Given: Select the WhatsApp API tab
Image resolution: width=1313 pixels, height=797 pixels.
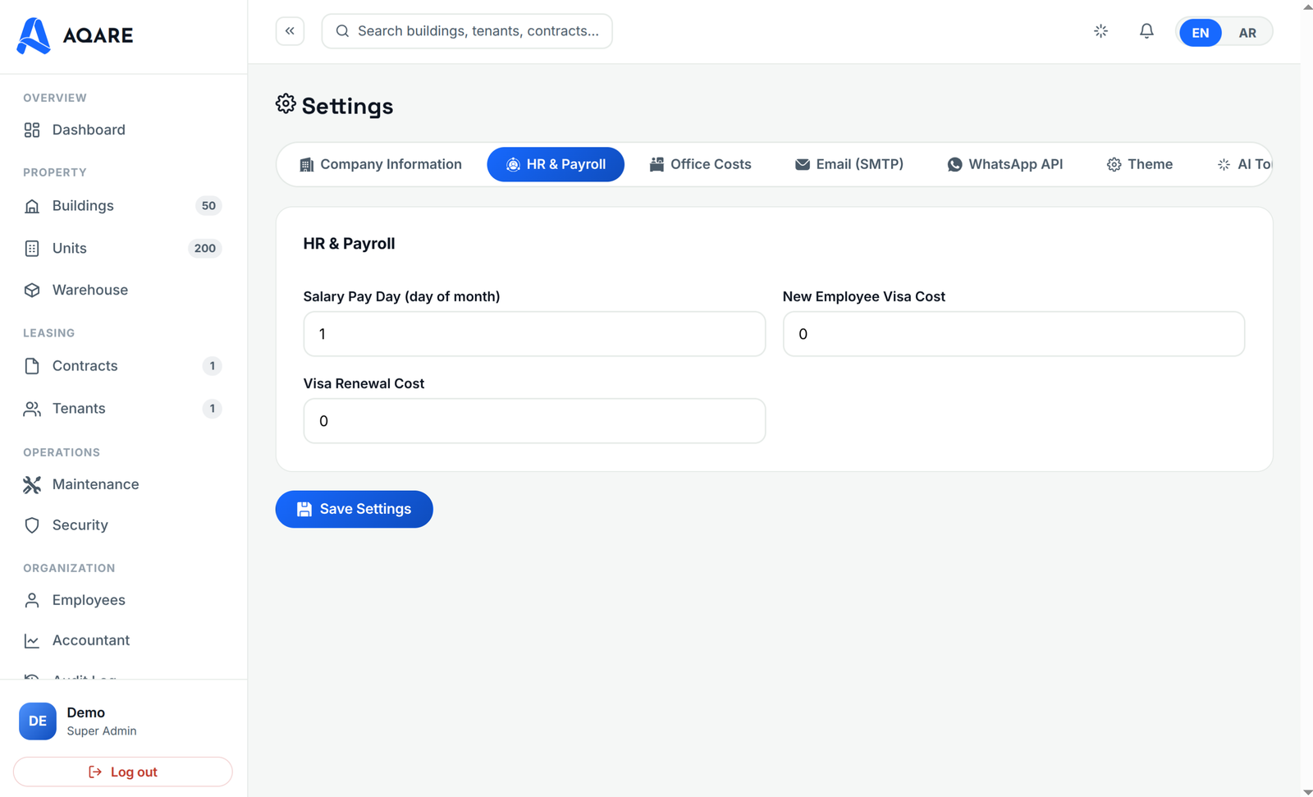Looking at the screenshot, I should coord(1004,164).
